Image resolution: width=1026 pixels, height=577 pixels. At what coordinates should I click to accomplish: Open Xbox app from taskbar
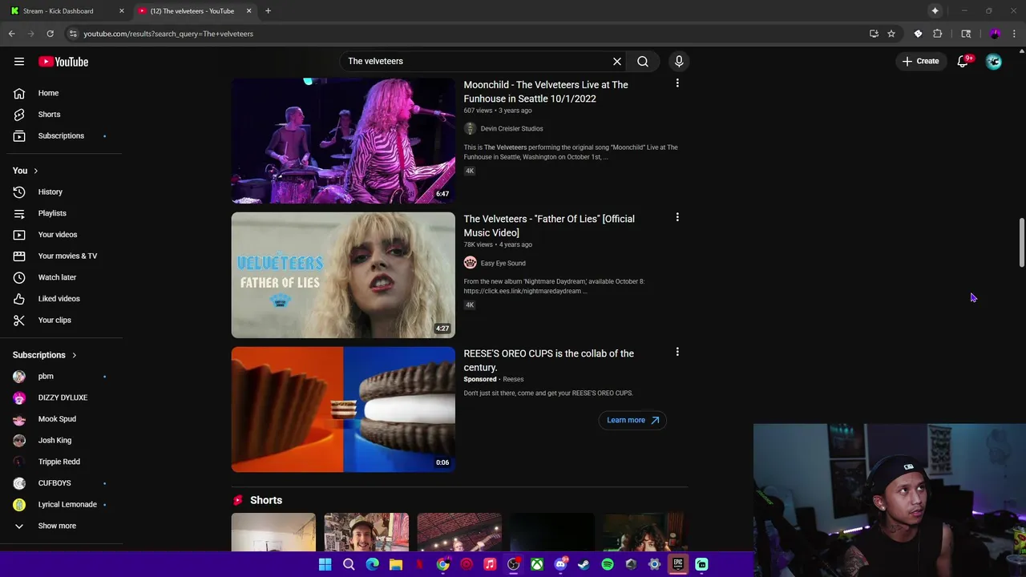[537, 564]
